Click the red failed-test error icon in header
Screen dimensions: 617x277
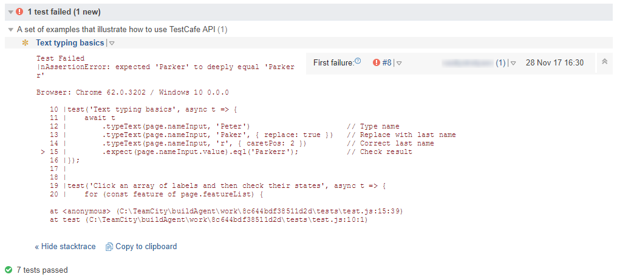point(20,12)
